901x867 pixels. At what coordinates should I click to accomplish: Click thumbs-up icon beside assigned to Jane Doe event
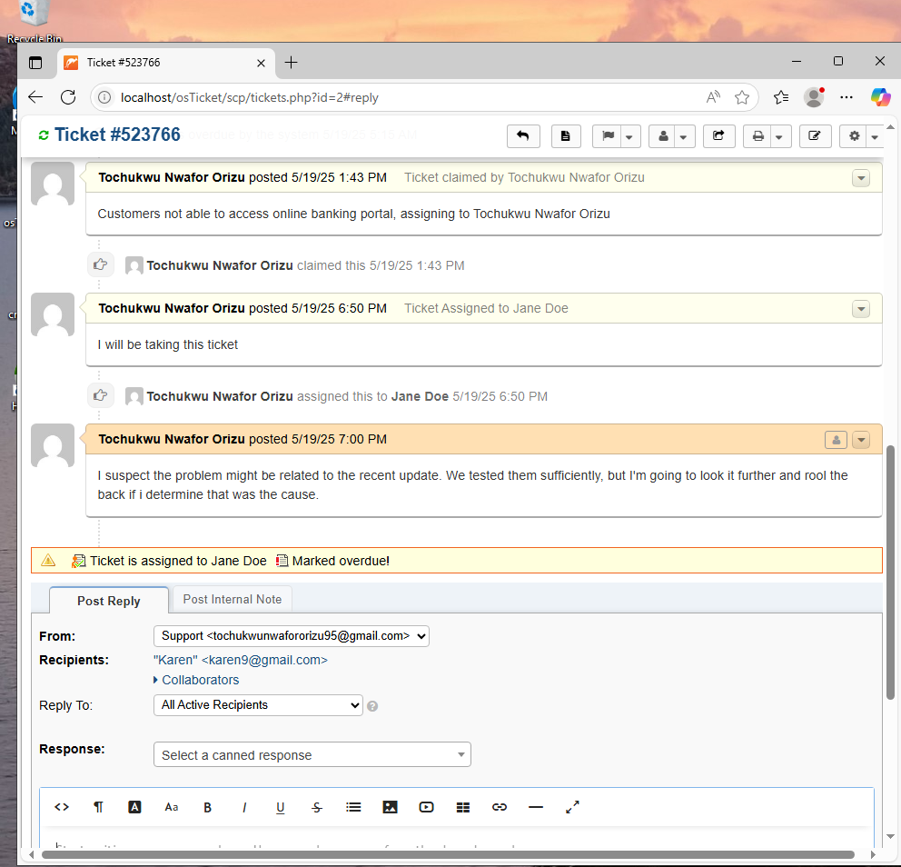coord(100,395)
